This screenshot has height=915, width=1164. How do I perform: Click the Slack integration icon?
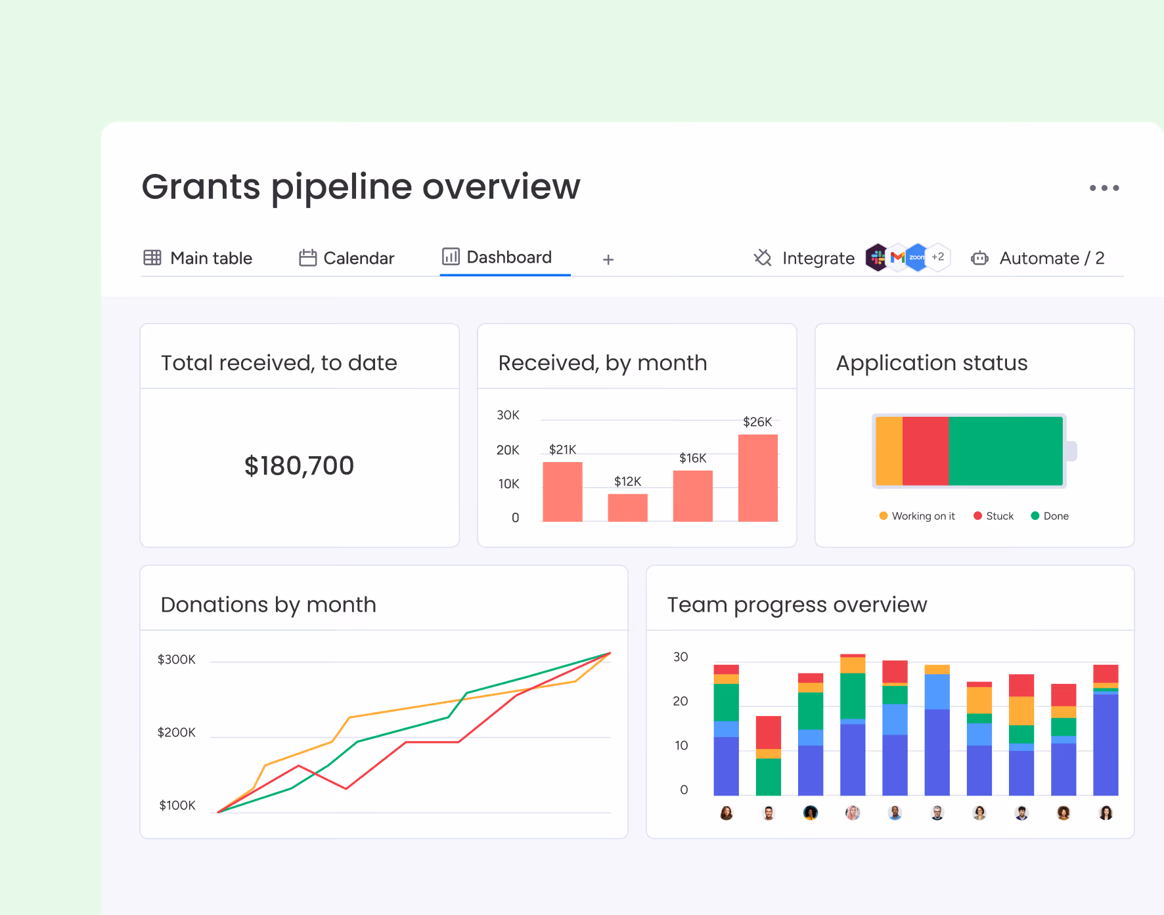[x=877, y=257]
